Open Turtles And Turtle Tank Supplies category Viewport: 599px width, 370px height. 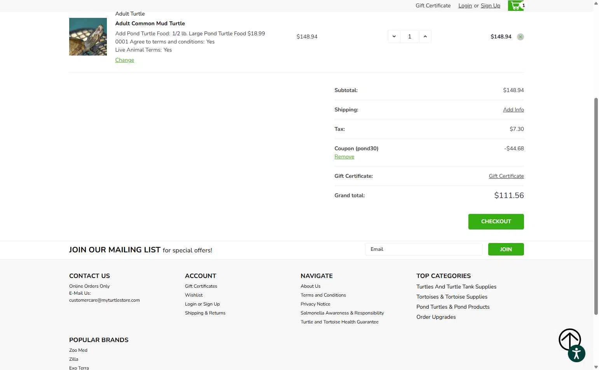[x=456, y=287]
